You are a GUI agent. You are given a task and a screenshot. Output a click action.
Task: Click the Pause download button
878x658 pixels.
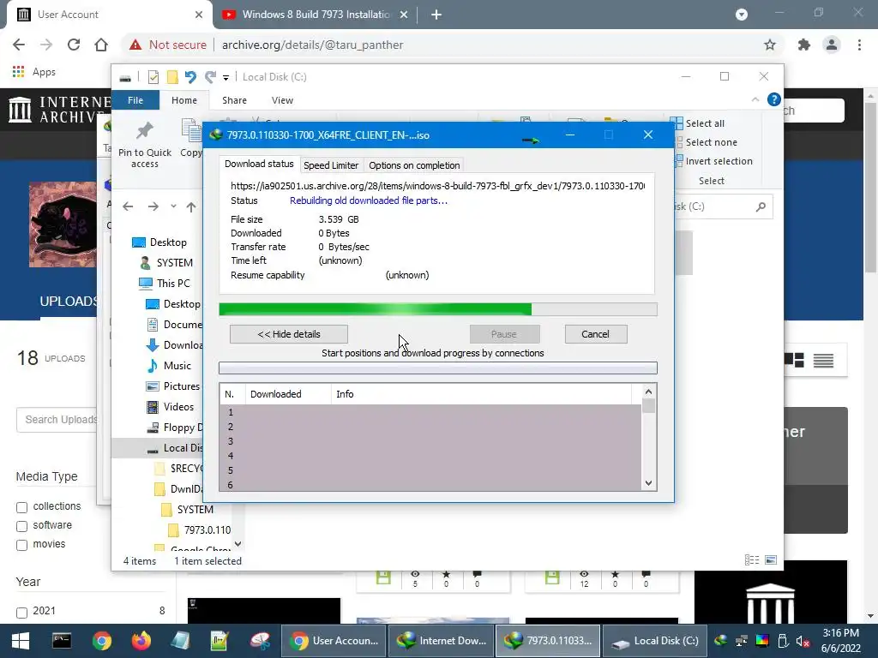click(504, 334)
